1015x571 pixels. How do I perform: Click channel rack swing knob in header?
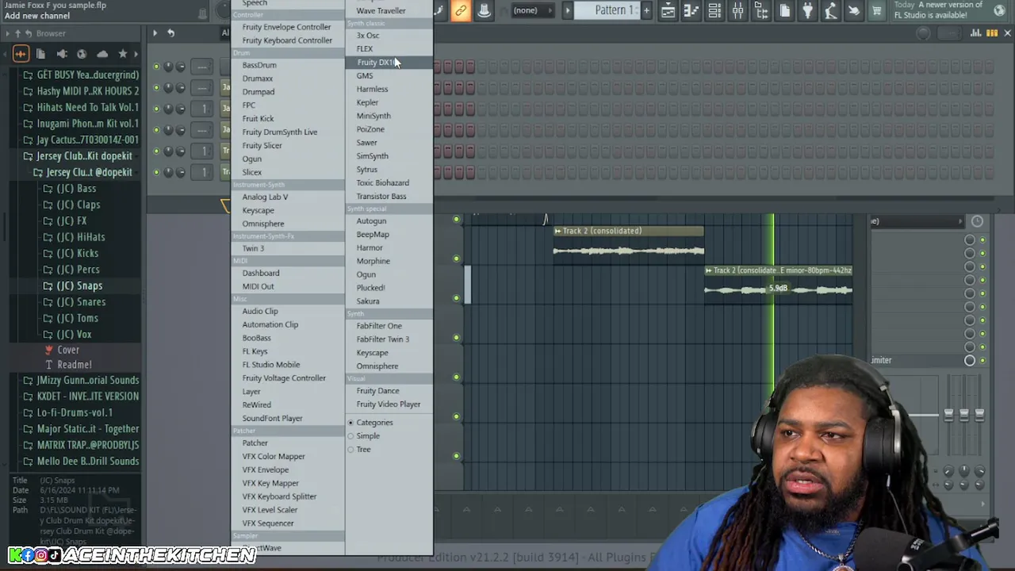tap(923, 33)
